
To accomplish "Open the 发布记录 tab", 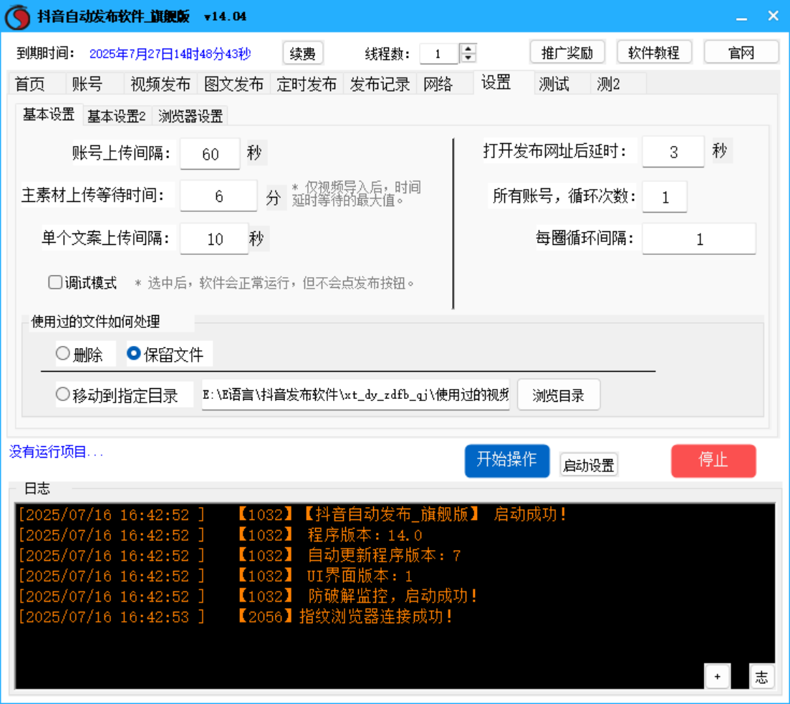I will pos(380,84).
